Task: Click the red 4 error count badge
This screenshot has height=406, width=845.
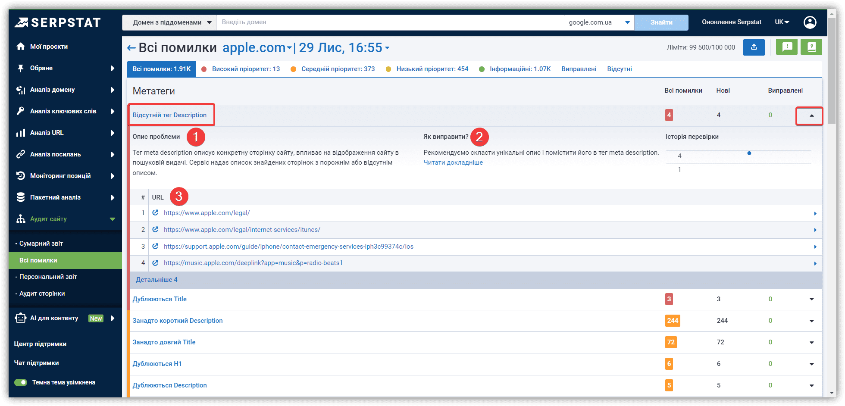Action: tap(669, 115)
